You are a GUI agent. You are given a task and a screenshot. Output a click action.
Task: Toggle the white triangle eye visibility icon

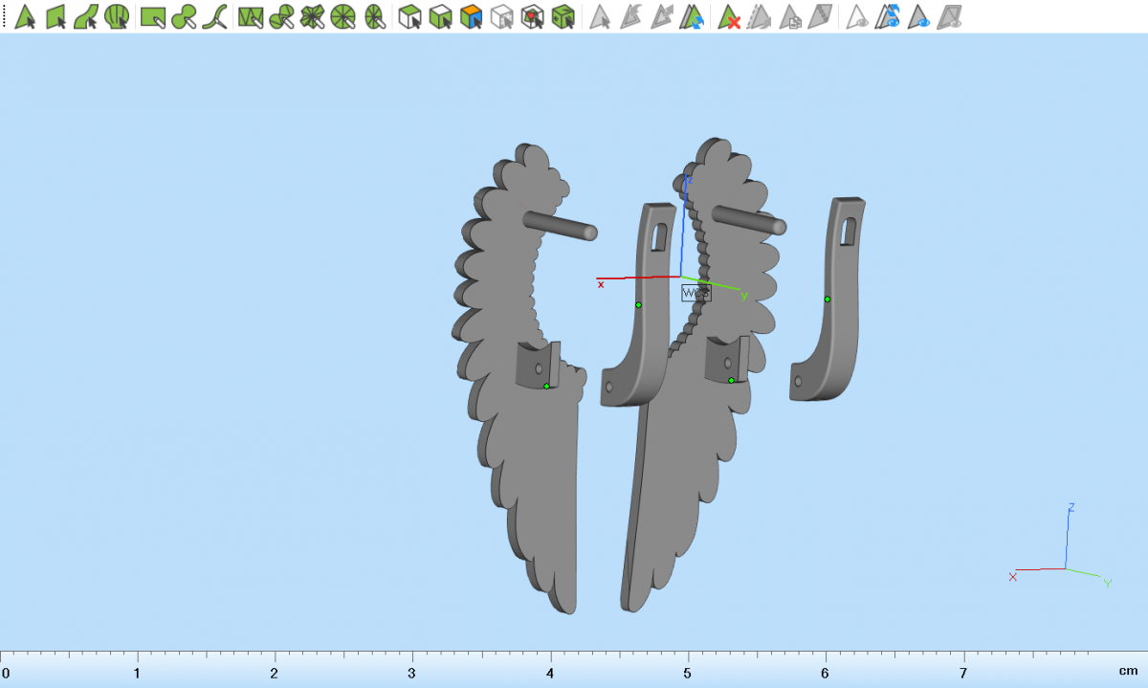(x=858, y=16)
